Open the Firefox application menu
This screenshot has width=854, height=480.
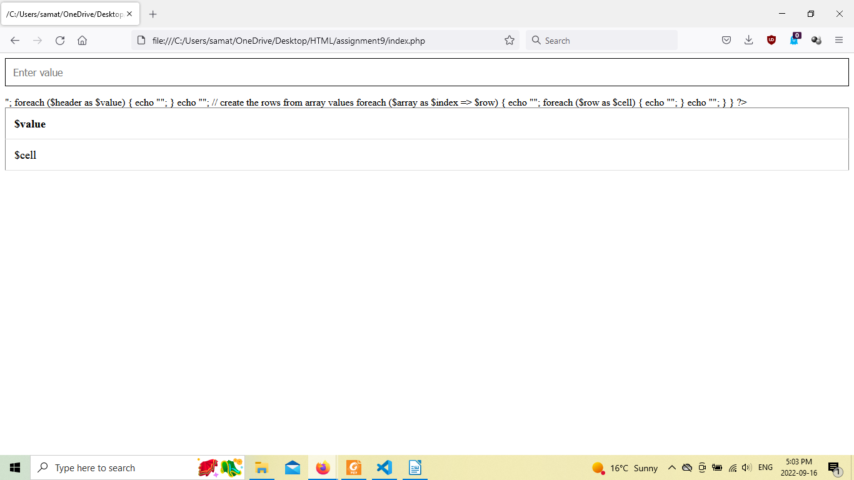click(x=839, y=40)
